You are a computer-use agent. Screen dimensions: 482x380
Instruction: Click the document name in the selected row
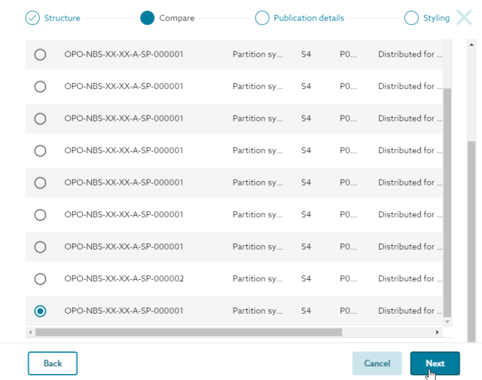pyautogui.click(x=124, y=311)
